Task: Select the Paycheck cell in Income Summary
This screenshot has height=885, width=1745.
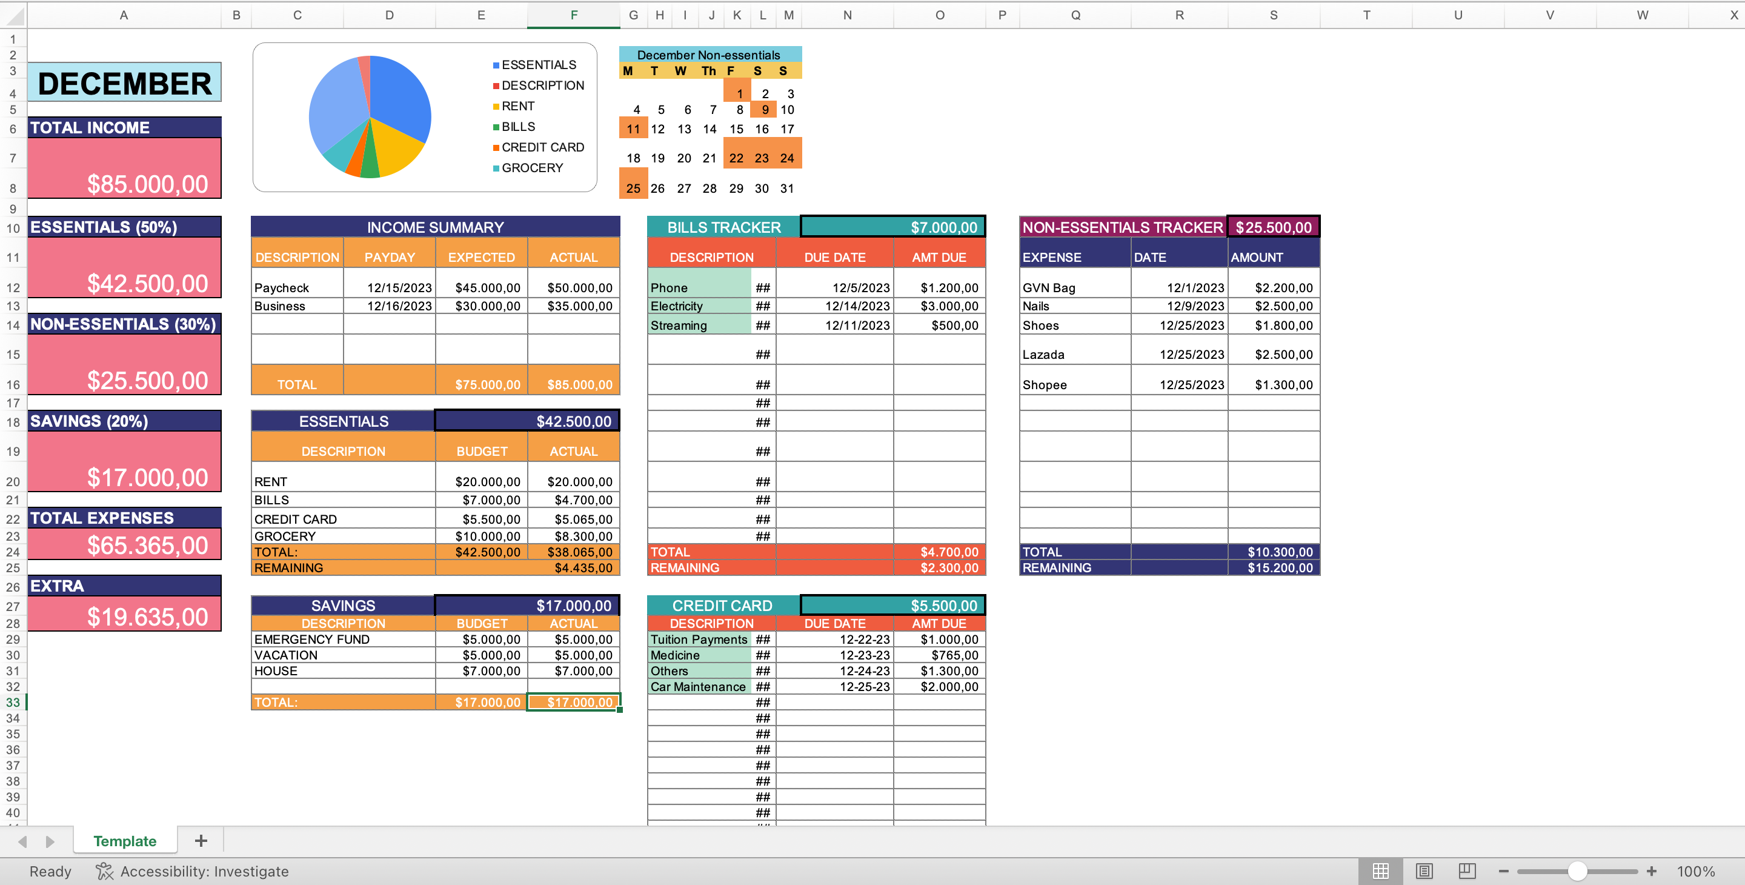Action: point(297,287)
